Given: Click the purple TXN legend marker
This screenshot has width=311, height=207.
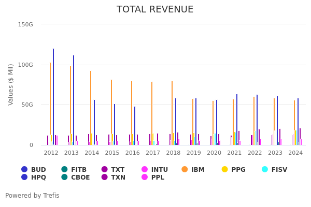Looking at the screenshot, I should coord(104,178).
